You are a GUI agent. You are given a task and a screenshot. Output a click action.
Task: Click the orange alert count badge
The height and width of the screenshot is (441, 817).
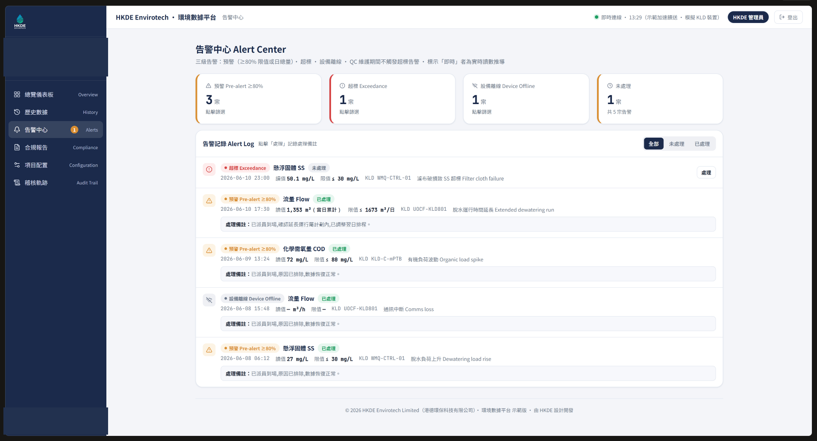pyautogui.click(x=74, y=130)
